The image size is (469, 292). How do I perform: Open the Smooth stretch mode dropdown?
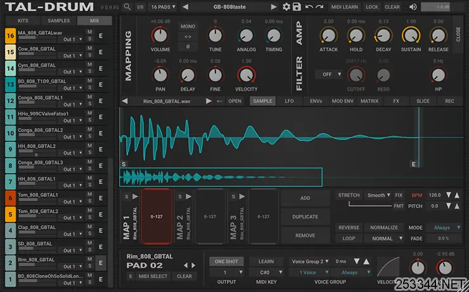pos(378,195)
